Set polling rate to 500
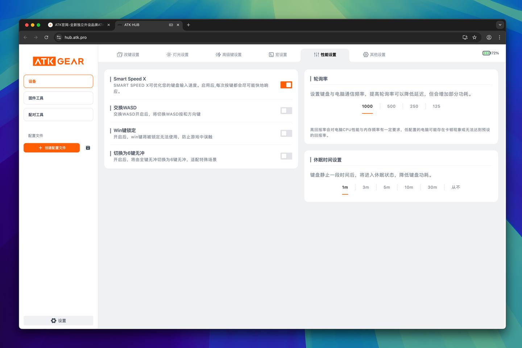This screenshot has height=348, width=522. 391,106
